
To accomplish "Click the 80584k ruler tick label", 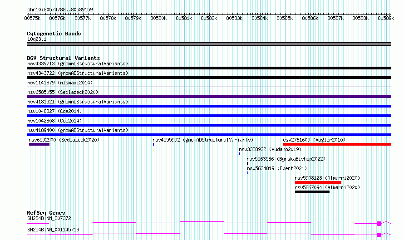I will 260,18.
